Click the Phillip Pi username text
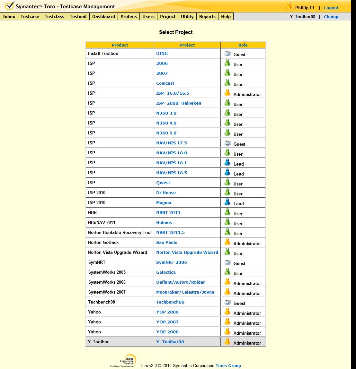This screenshot has width=356, height=369. point(304,8)
